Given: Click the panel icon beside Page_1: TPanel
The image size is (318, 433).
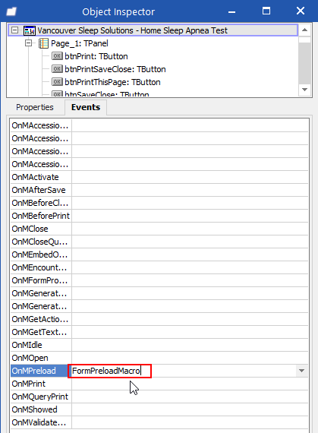Looking at the screenshot, I should coord(43,43).
